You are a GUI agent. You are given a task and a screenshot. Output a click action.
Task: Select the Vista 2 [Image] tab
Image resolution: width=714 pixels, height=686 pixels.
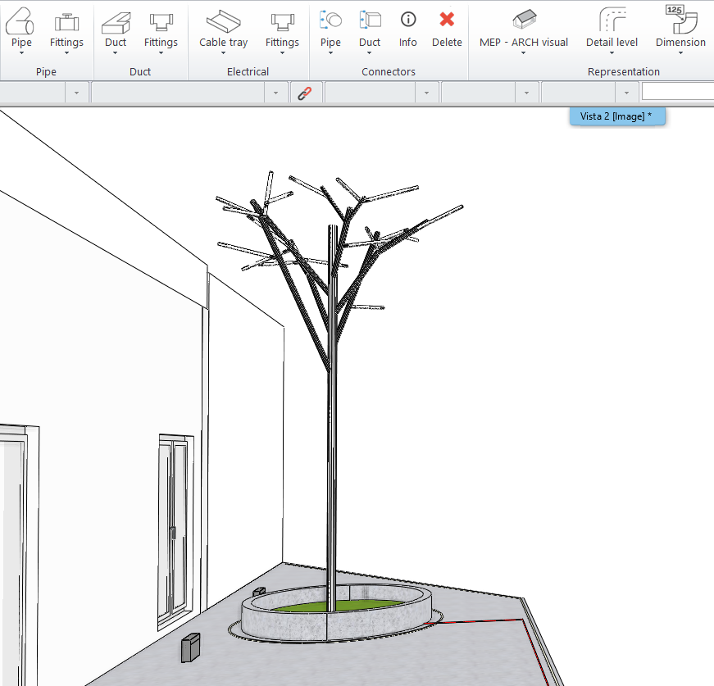[x=616, y=116]
